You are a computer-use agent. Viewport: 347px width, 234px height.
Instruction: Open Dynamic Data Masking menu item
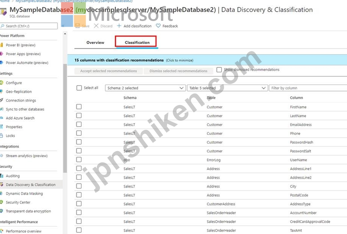click(24, 193)
